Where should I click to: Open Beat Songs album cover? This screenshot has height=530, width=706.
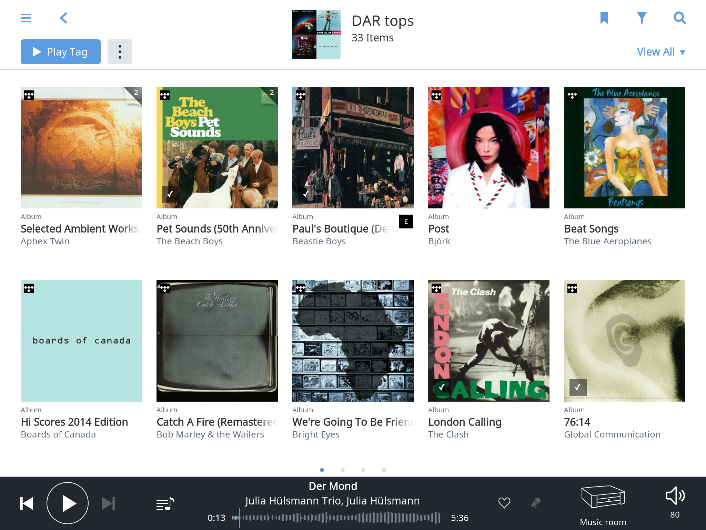point(625,148)
